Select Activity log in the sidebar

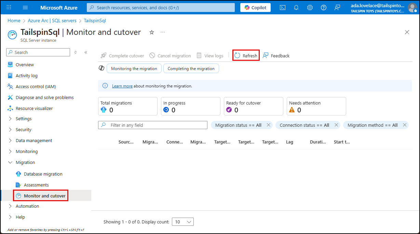[27, 75]
